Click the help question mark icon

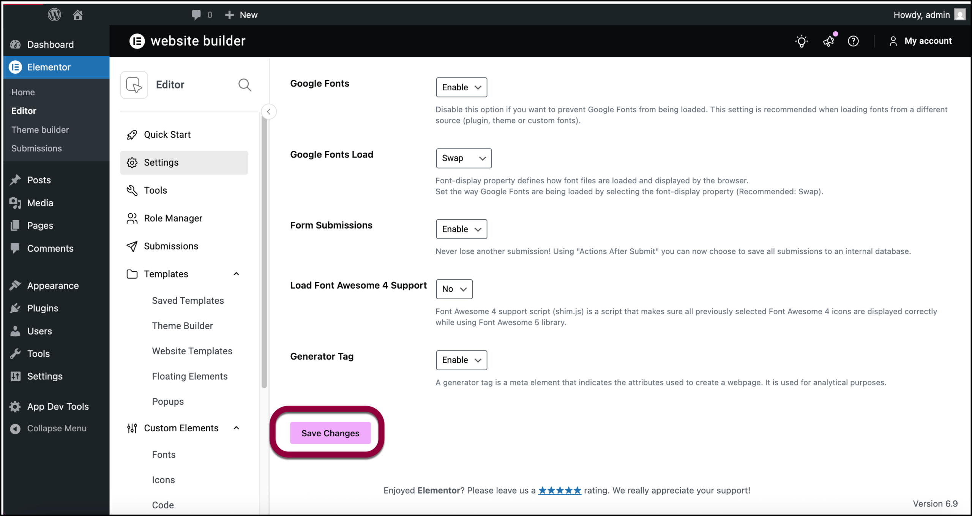tap(853, 41)
